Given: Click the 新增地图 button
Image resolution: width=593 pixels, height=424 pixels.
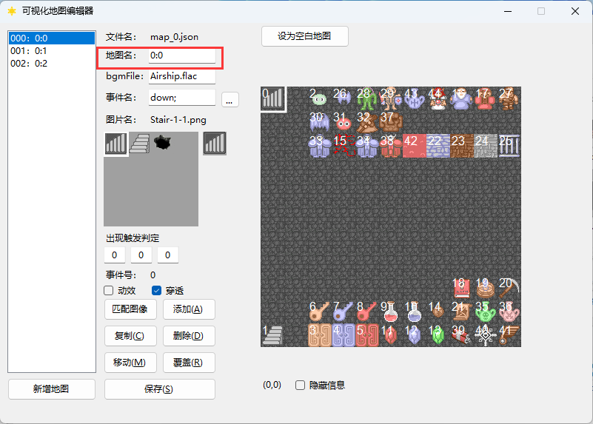Looking at the screenshot, I should pyautogui.click(x=51, y=389).
